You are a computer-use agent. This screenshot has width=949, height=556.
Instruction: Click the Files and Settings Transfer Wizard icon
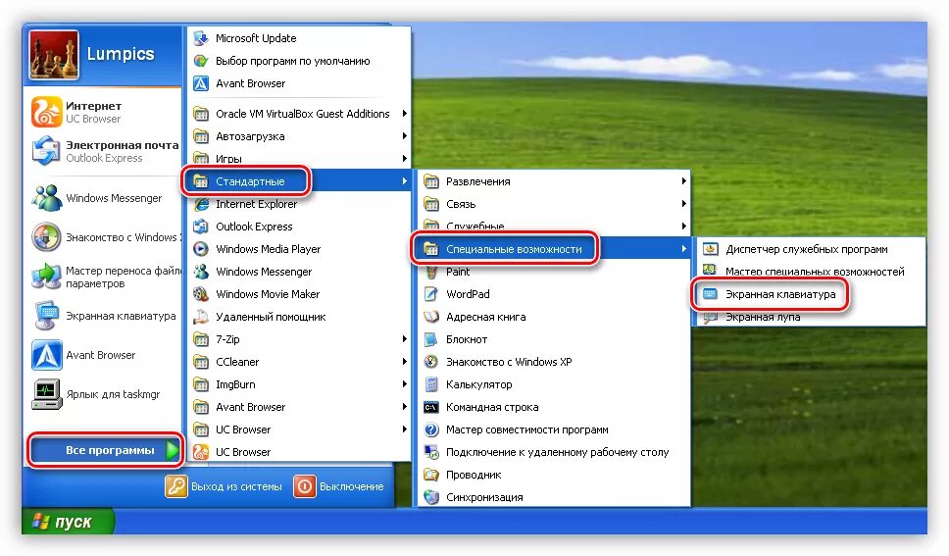click(47, 277)
